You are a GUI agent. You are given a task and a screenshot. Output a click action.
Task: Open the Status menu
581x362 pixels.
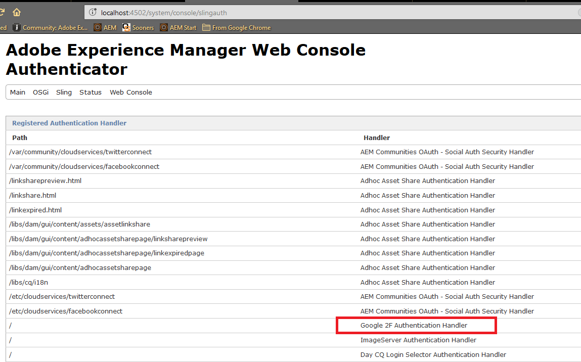(x=91, y=93)
